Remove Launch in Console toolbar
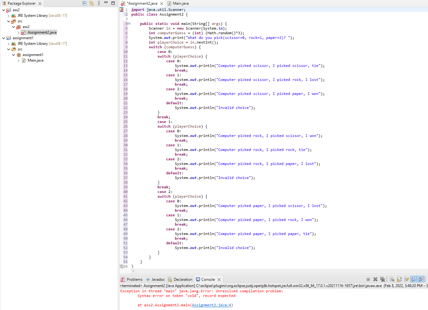Viewport: 428px width, 310px height. [x=375, y=279]
